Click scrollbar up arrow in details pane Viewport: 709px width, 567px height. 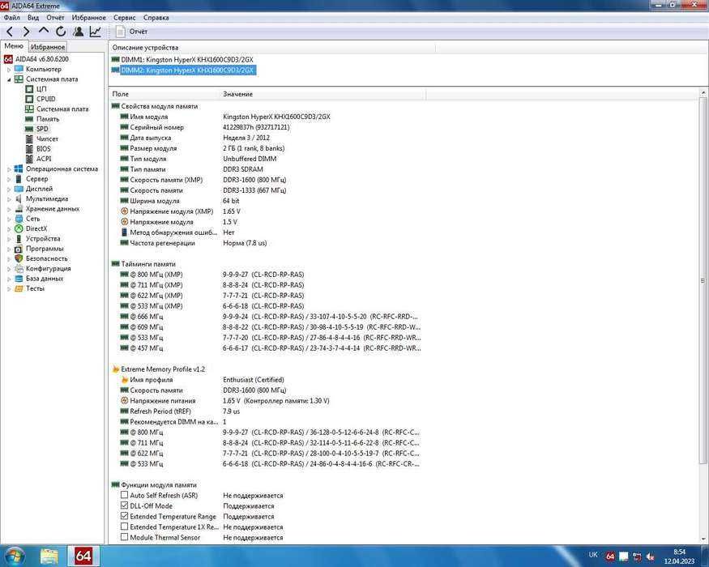(703, 92)
